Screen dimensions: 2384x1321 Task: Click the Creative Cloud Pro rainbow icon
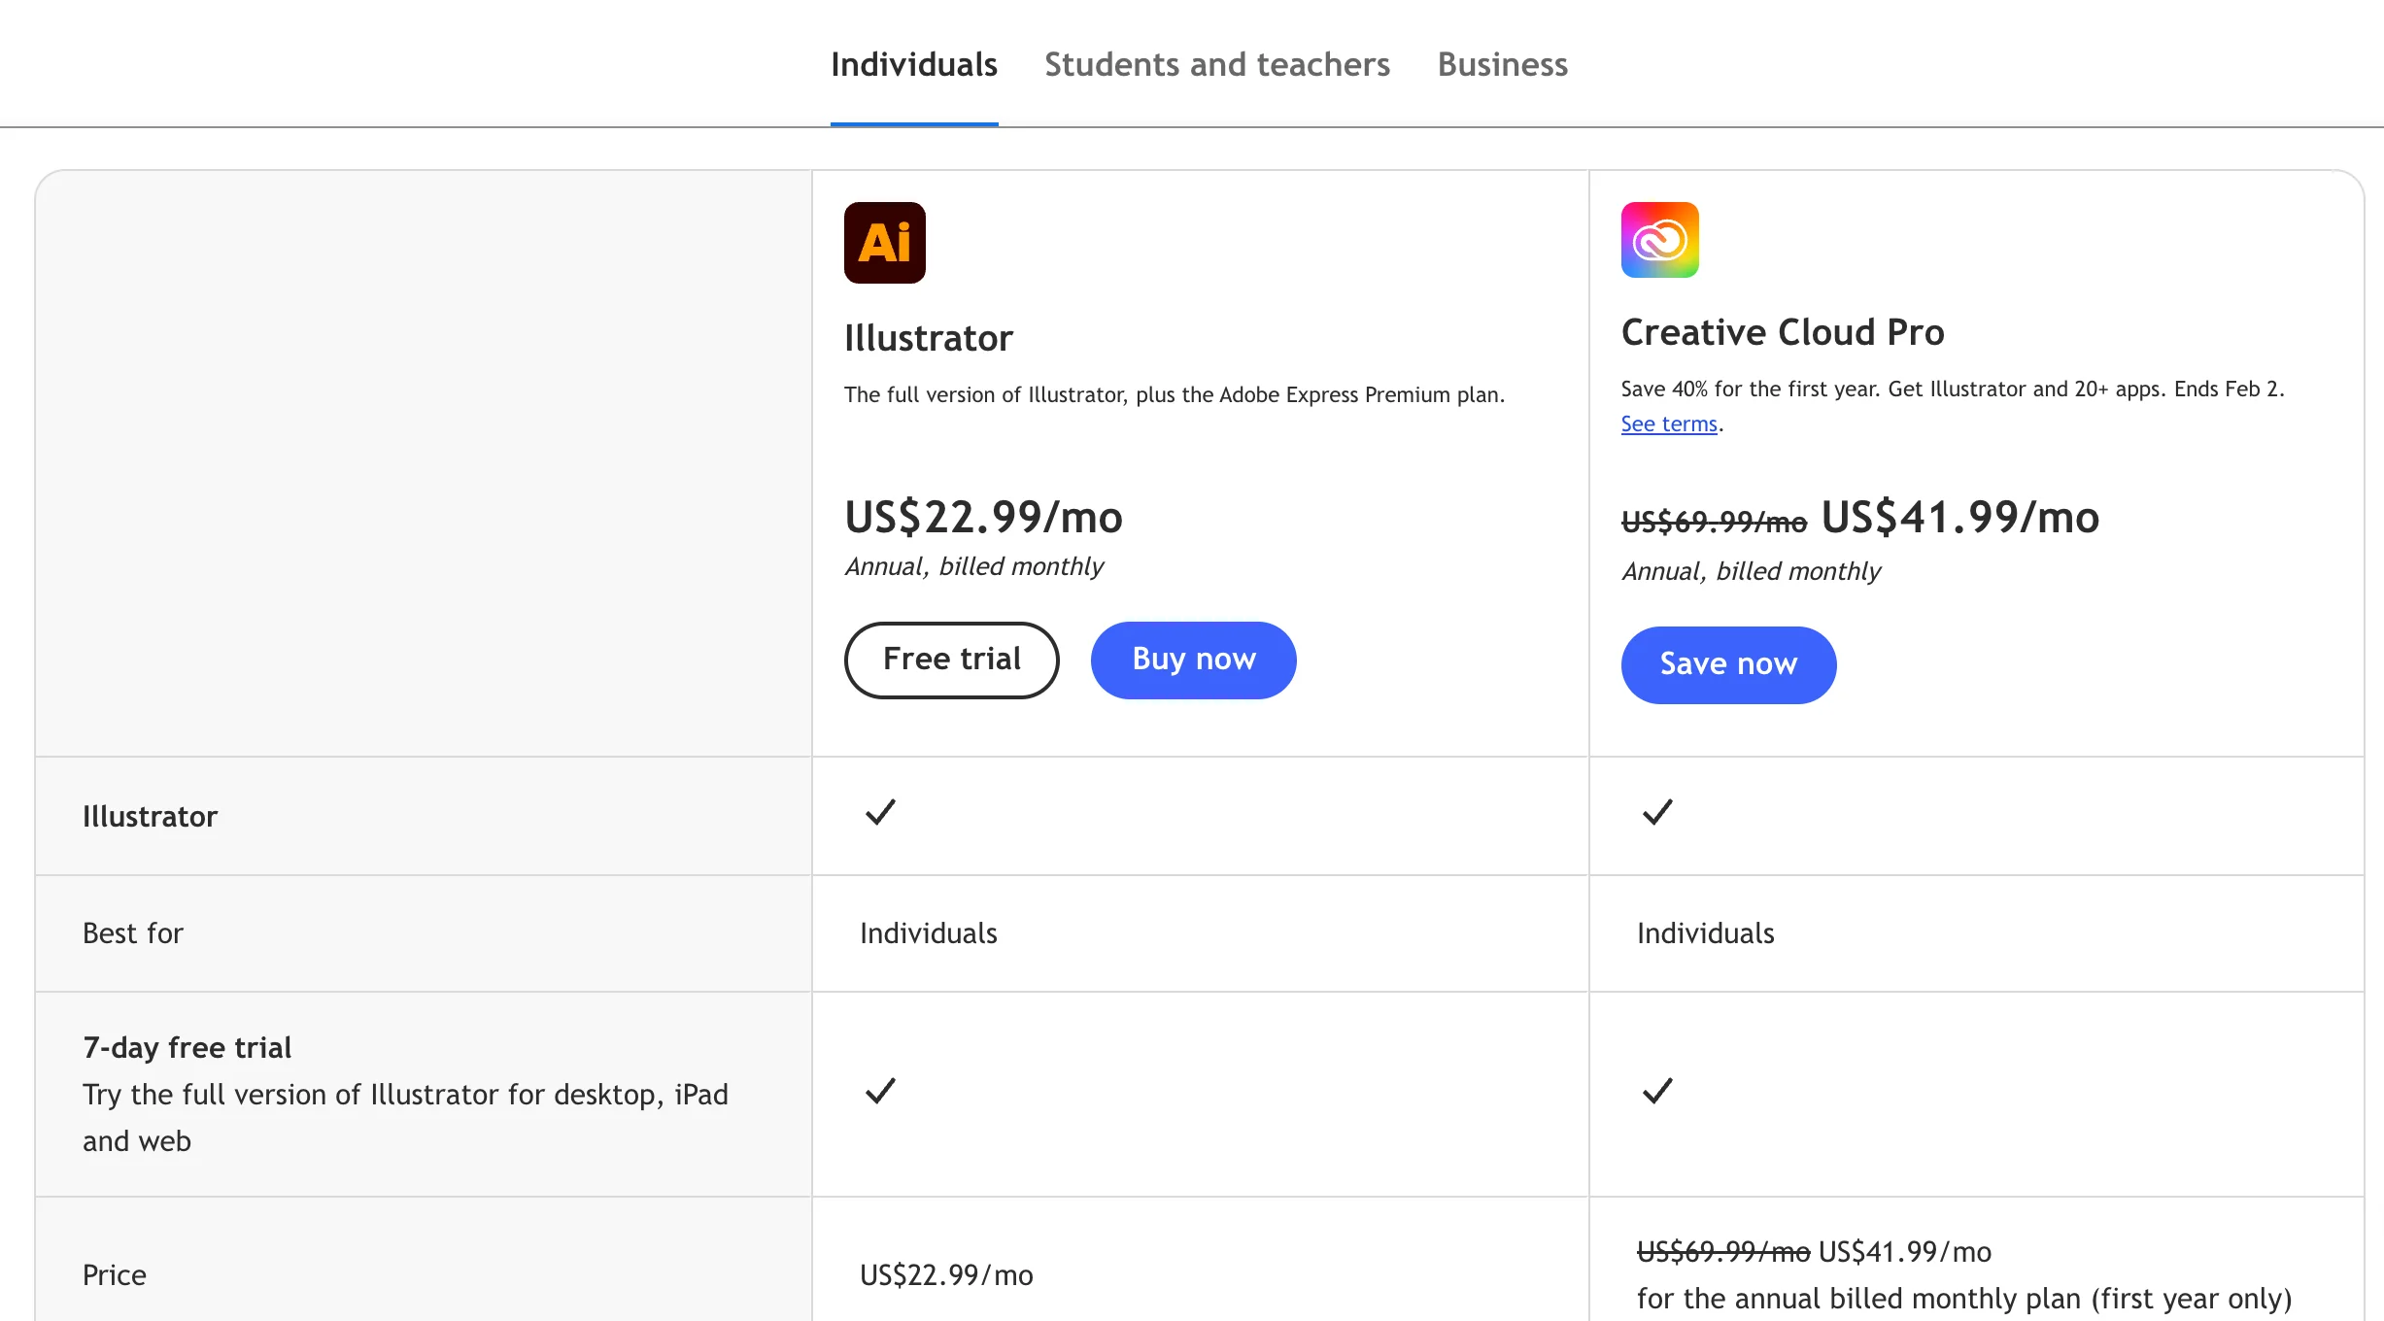[1659, 240]
